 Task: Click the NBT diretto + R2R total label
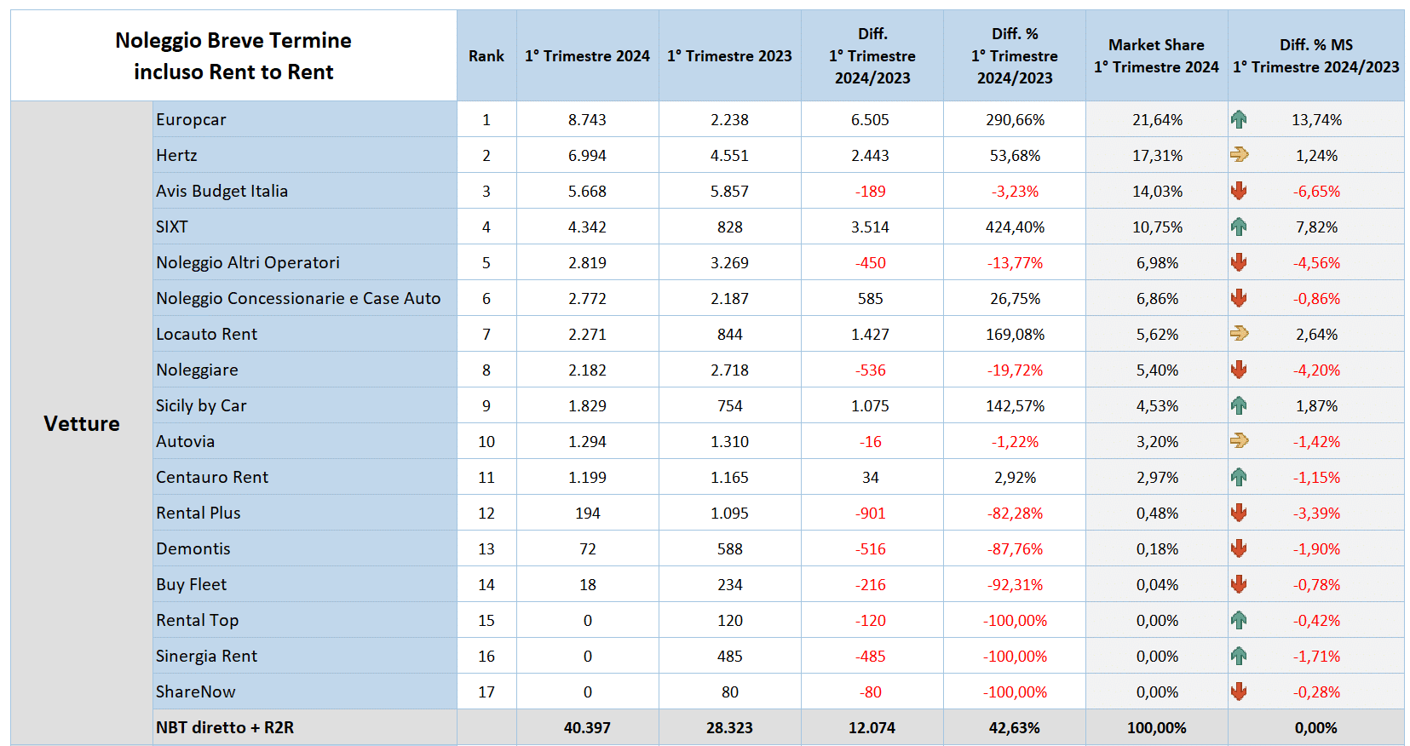(x=225, y=728)
